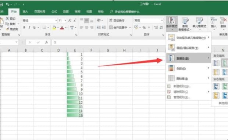Align text left
The width and height of the screenshot is (228, 140).
pyautogui.click(x=82, y=27)
